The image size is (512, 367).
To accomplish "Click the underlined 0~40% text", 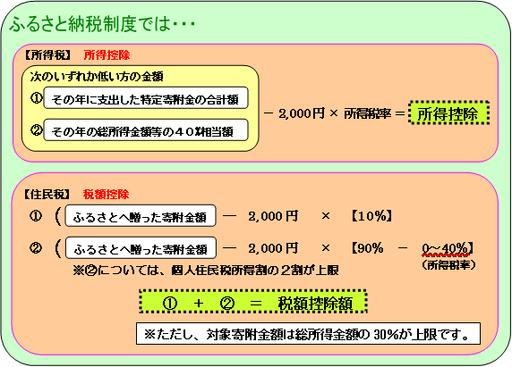I will click(446, 249).
